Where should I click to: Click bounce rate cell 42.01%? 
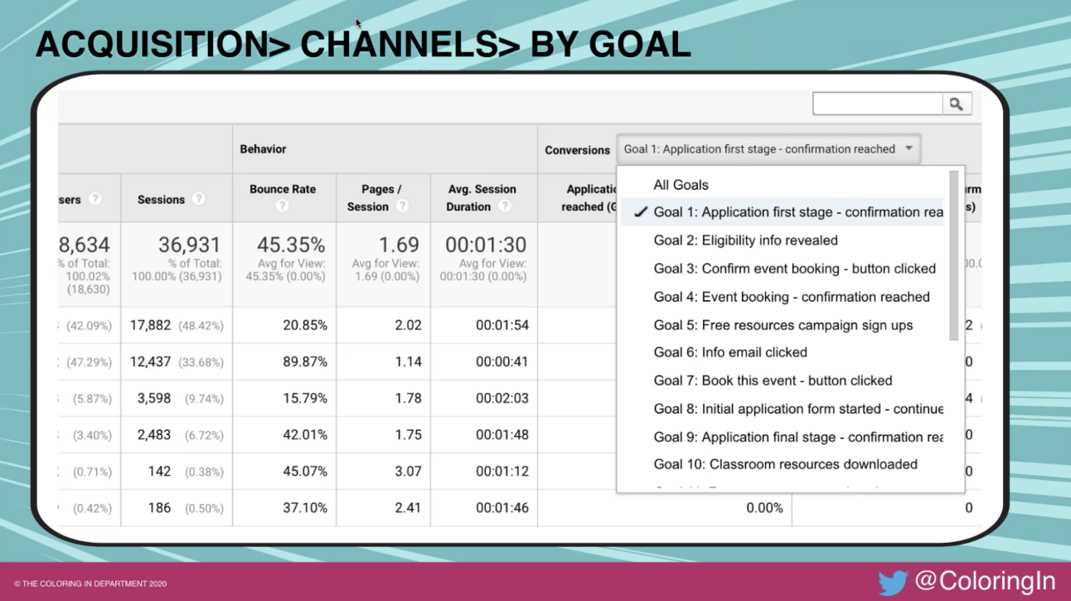click(x=305, y=434)
